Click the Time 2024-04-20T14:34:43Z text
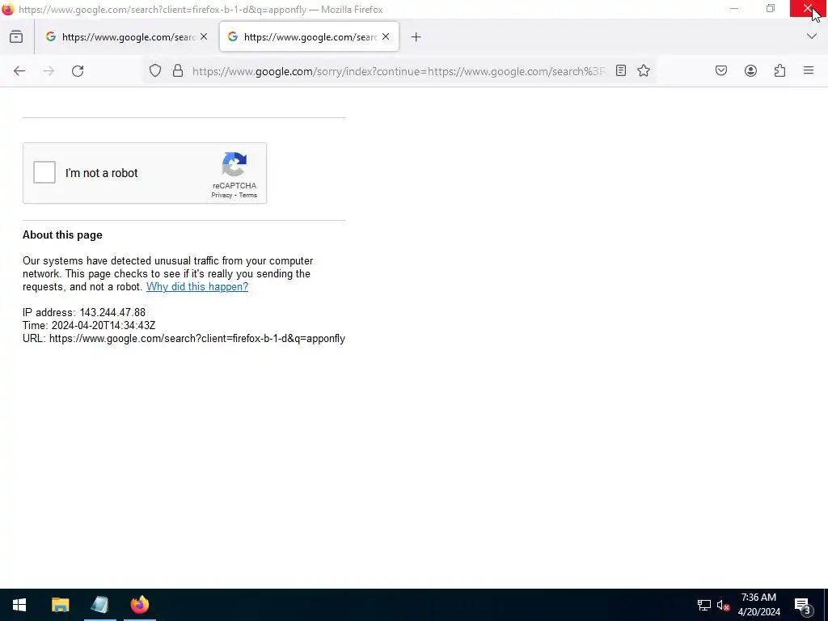828x621 pixels. 89,326
